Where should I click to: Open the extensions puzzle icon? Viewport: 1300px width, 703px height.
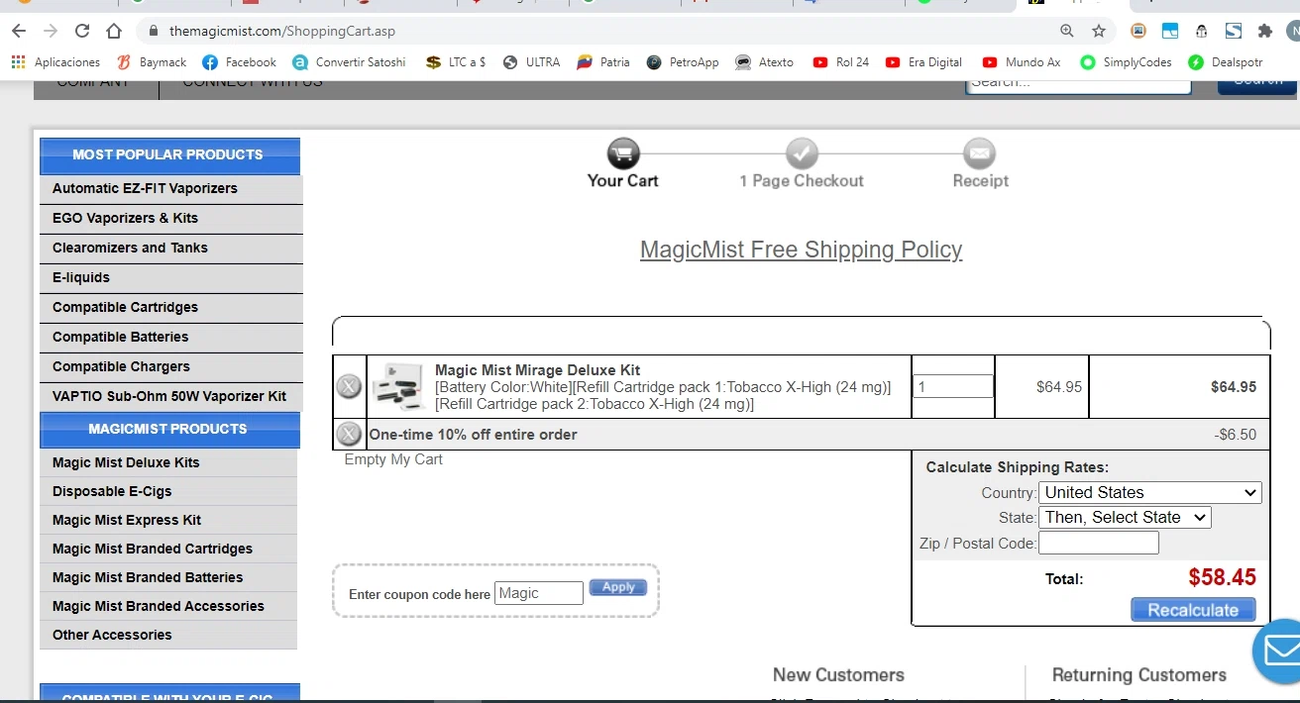(x=1264, y=31)
